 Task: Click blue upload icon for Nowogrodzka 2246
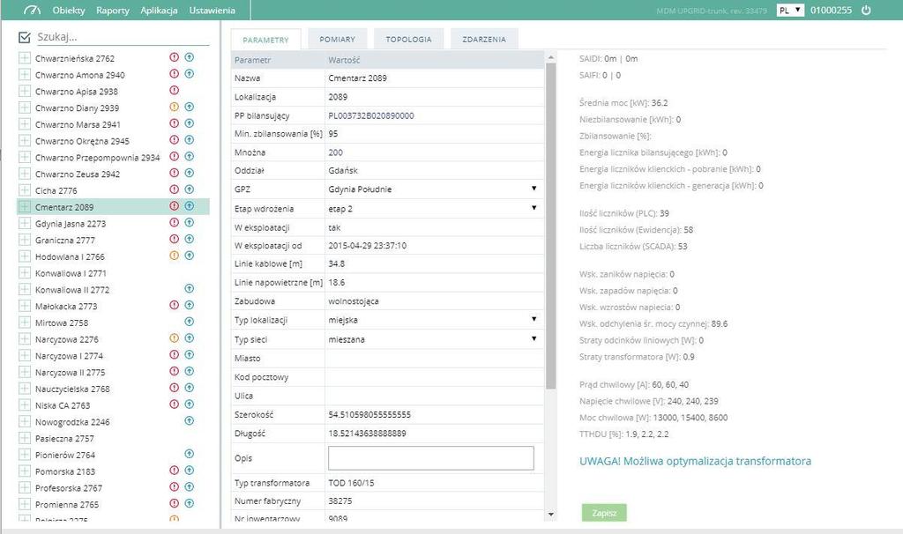(189, 421)
